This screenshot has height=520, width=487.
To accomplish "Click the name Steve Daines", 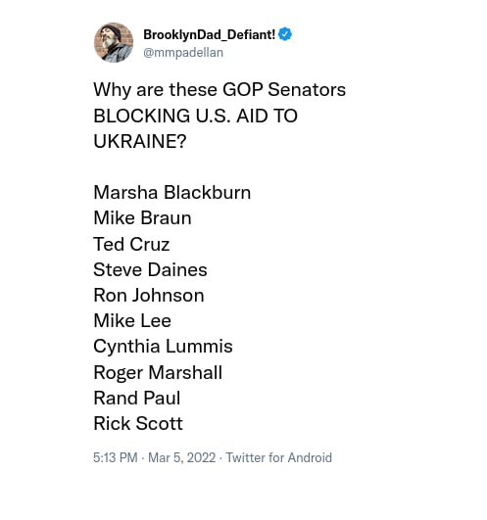I will tap(150, 269).
